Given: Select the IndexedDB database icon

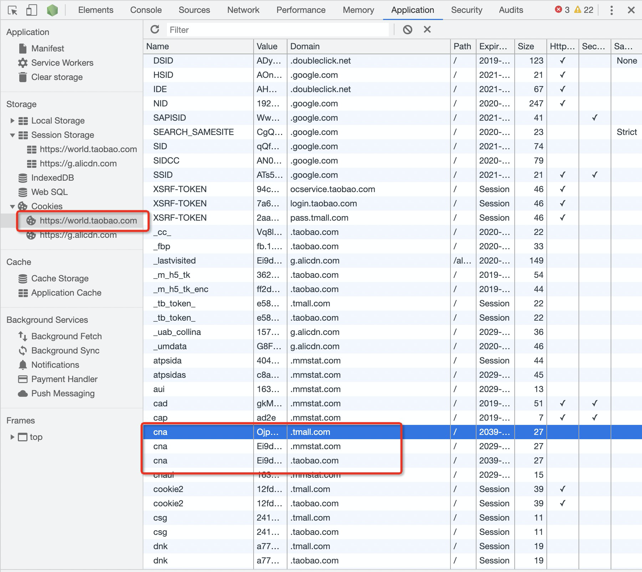Looking at the screenshot, I should pos(23,178).
